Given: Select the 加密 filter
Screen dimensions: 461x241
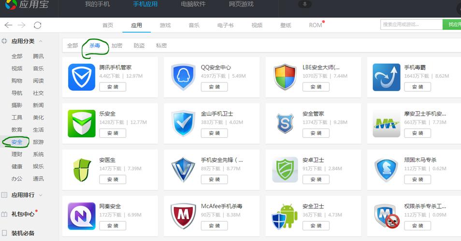Looking at the screenshot, I should 117,45.
